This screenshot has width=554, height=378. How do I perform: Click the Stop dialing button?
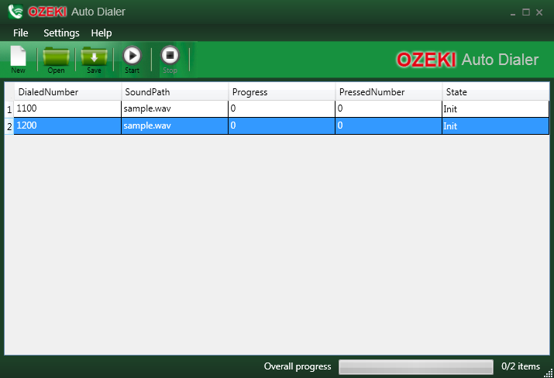(x=170, y=60)
